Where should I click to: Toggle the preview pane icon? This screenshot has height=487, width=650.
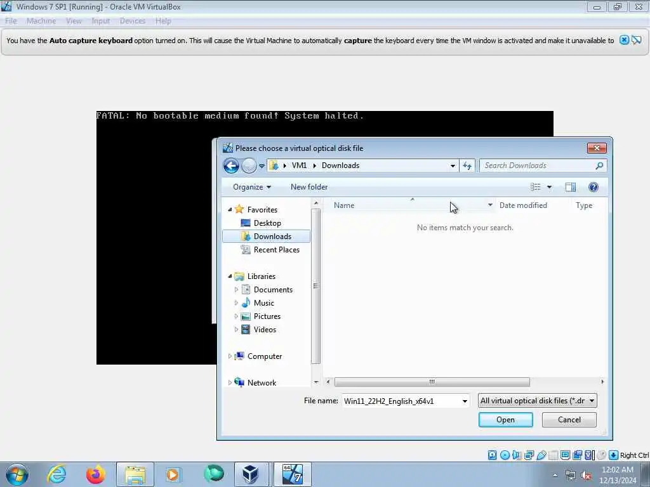click(x=571, y=187)
